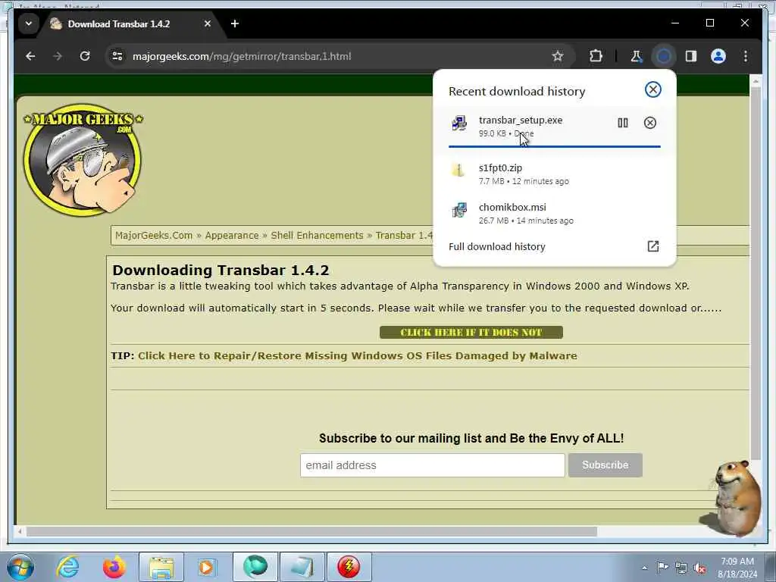Click the transbar download progress bar
Viewport: 776px width, 582px height.
(554, 146)
